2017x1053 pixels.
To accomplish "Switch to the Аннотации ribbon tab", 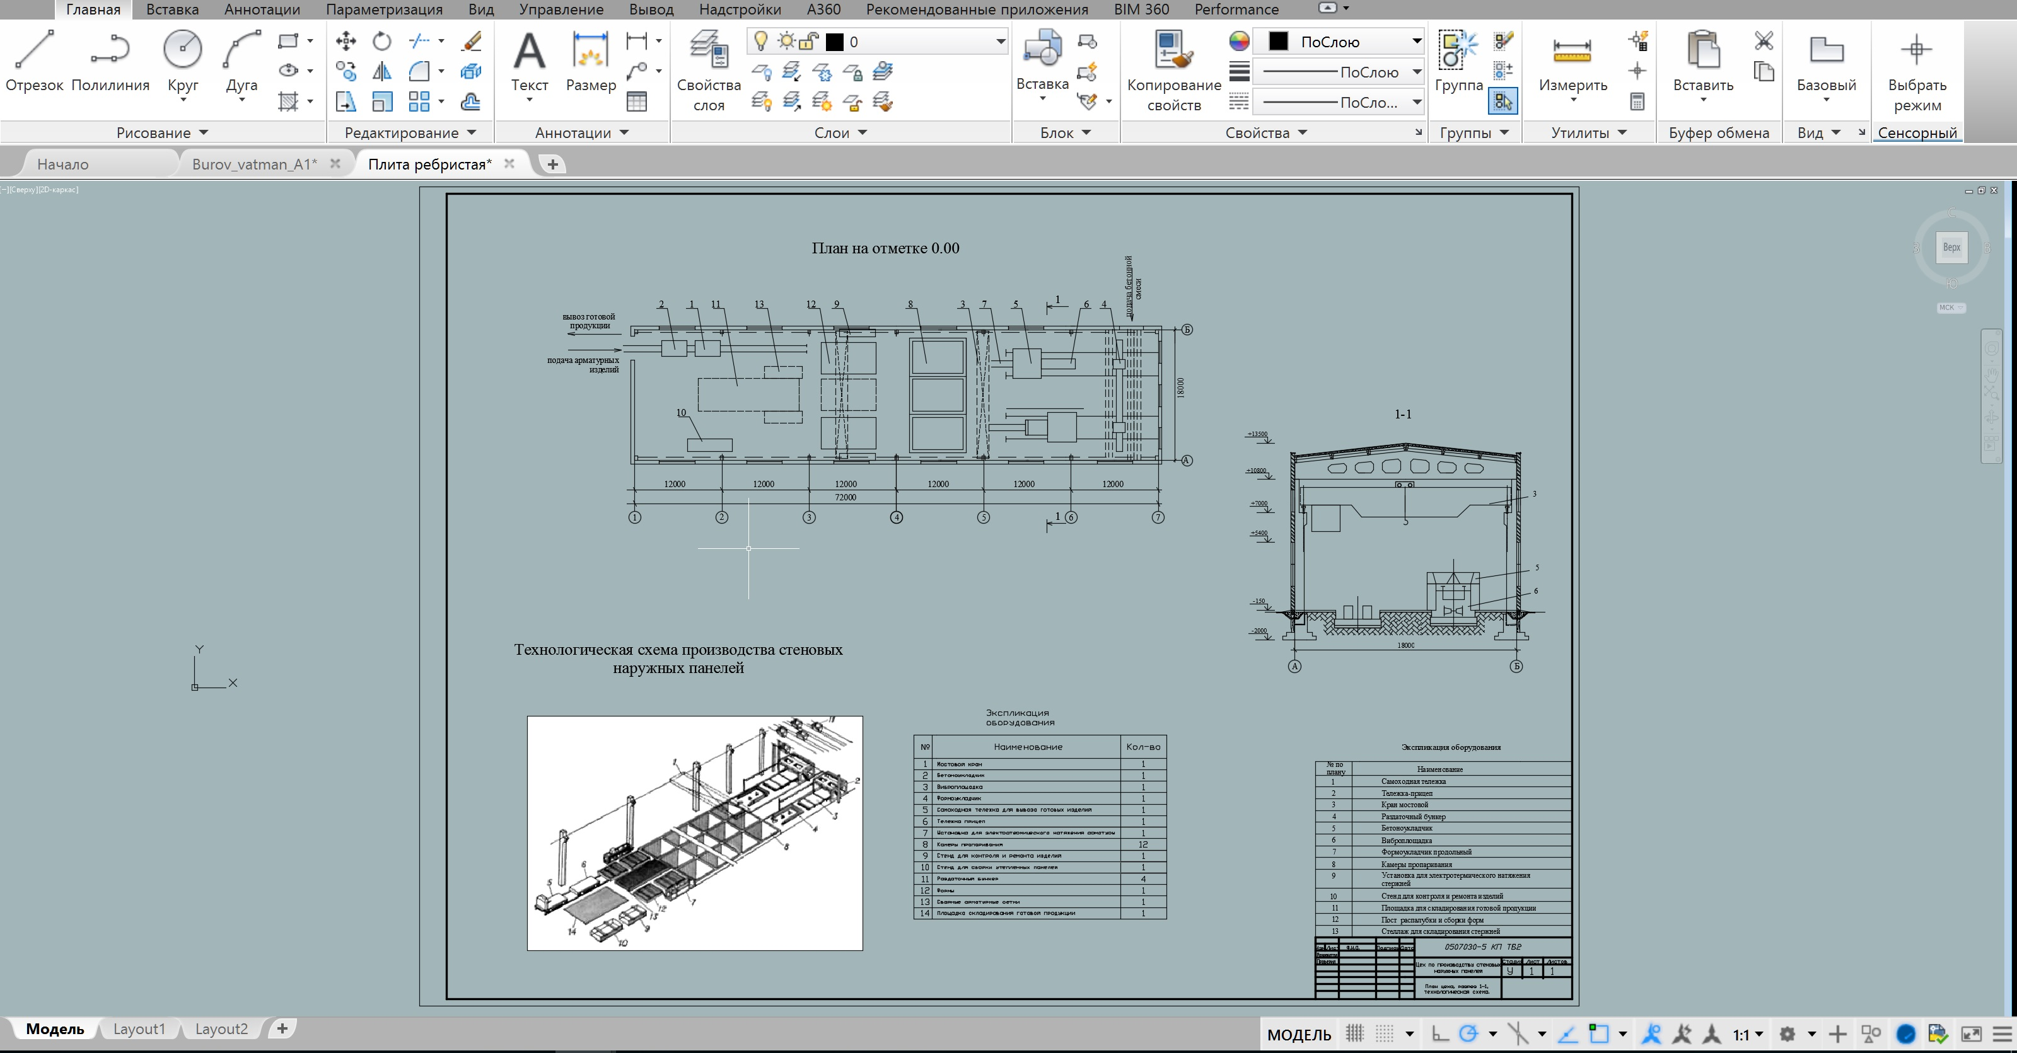I will (x=262, y=9).
